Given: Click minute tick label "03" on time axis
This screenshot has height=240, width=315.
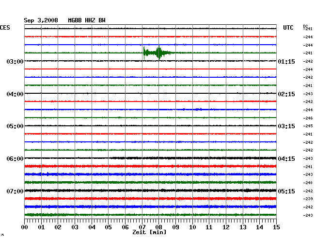Looking at the screenshot, I should 75,227.
